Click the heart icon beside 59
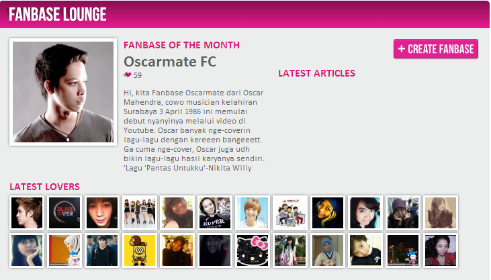This screenshot has height=280, width=491. tap(128, 75)
